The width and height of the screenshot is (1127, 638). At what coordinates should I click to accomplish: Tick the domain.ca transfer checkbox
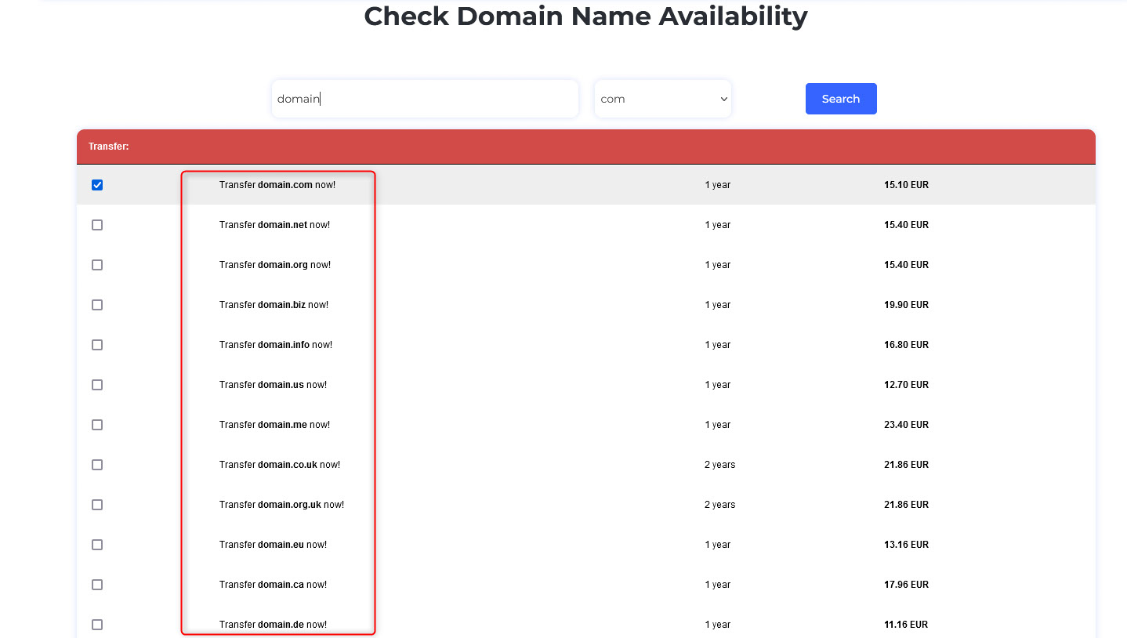[x=96, y=584]
